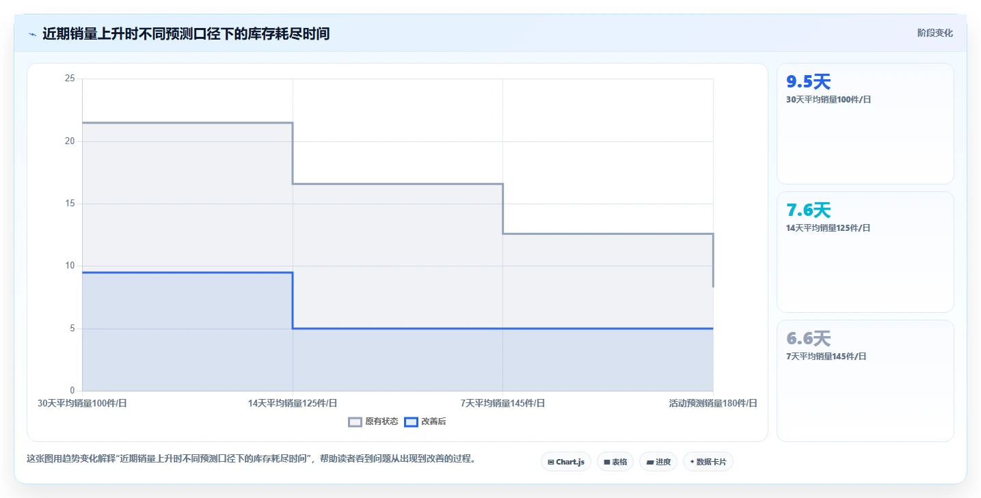Click the trend icon beside the chart title
This screenshot has width=981, height=498.
[32, 33]
